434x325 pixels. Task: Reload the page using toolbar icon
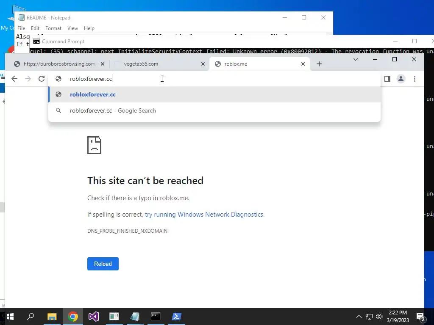pyautogui.click(x=42, y=79)
